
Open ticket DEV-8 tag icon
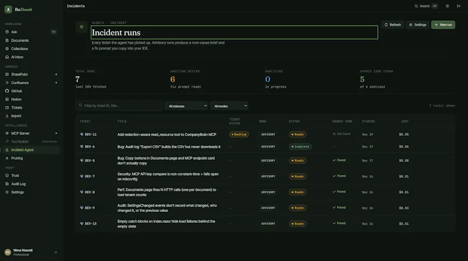tap(82, 192)
